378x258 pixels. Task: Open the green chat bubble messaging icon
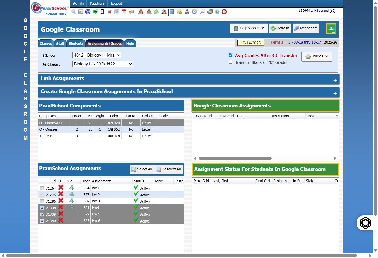[95, 12]
